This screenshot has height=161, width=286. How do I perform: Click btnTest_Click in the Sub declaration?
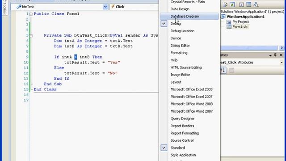point(91,35)
